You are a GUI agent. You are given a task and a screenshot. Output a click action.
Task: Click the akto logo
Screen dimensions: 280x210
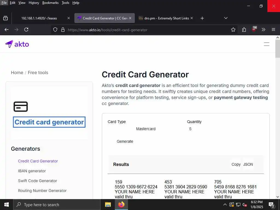[17, 44]
